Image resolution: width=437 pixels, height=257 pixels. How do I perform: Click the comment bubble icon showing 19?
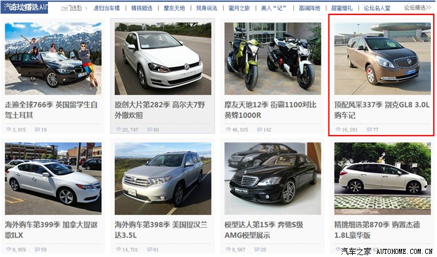tap(37, 129)
